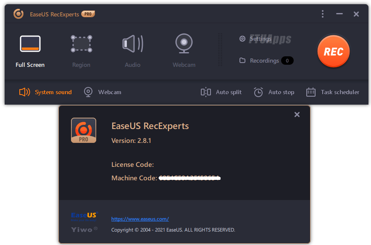The width and height of the screenshot is (371, 245).
Task: Click the EaseUS brand logo in About footer
Action: coord(84,216)
